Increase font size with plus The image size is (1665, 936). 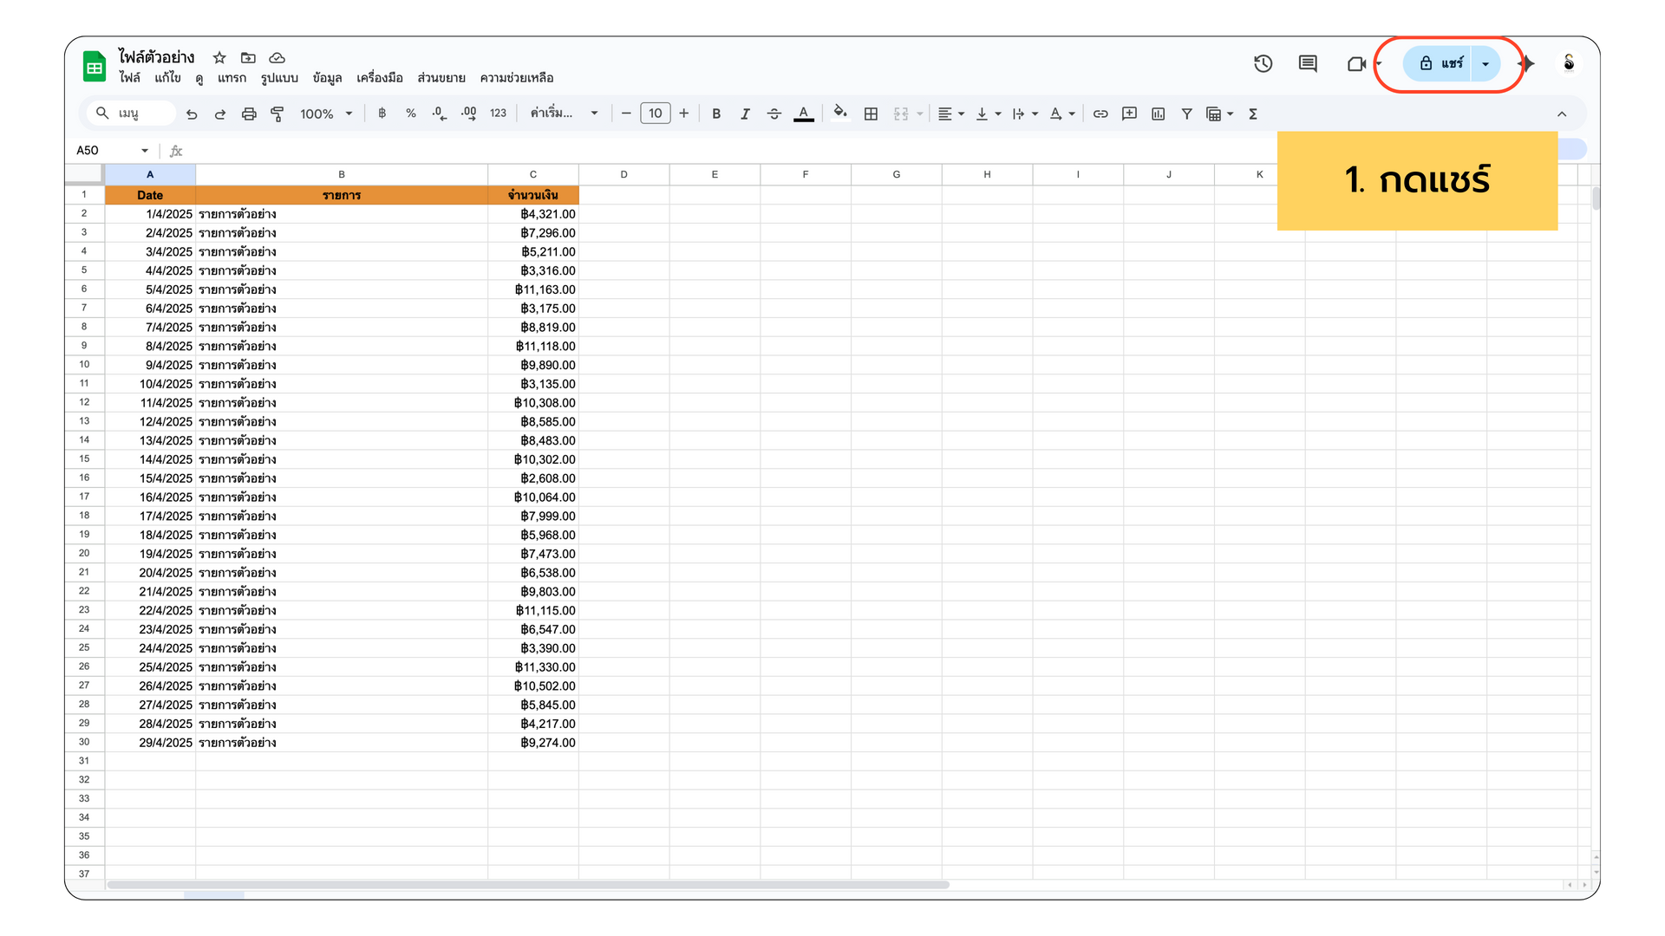pos(684,114)
